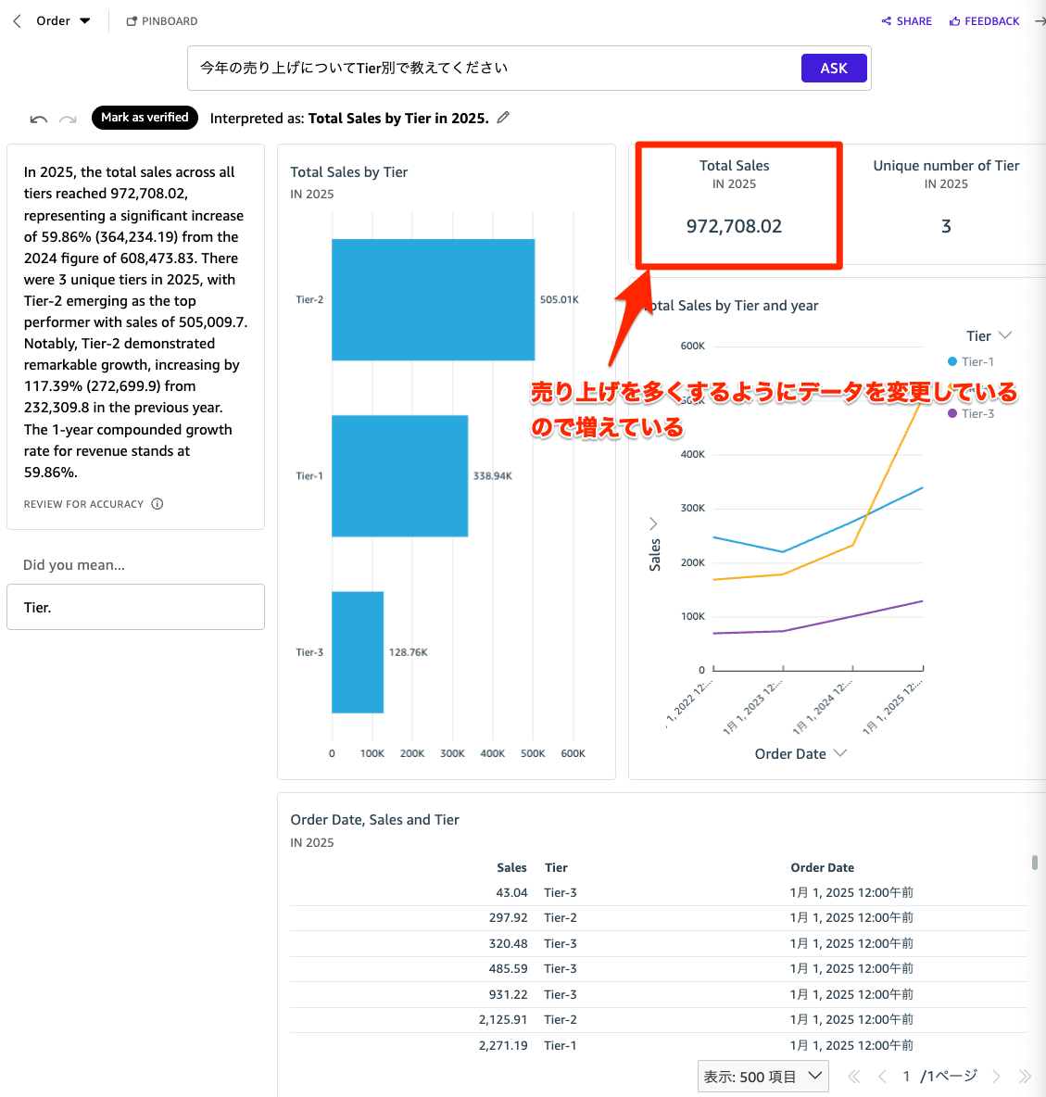Toggle the Mark as verified badge

click(145, 118)
